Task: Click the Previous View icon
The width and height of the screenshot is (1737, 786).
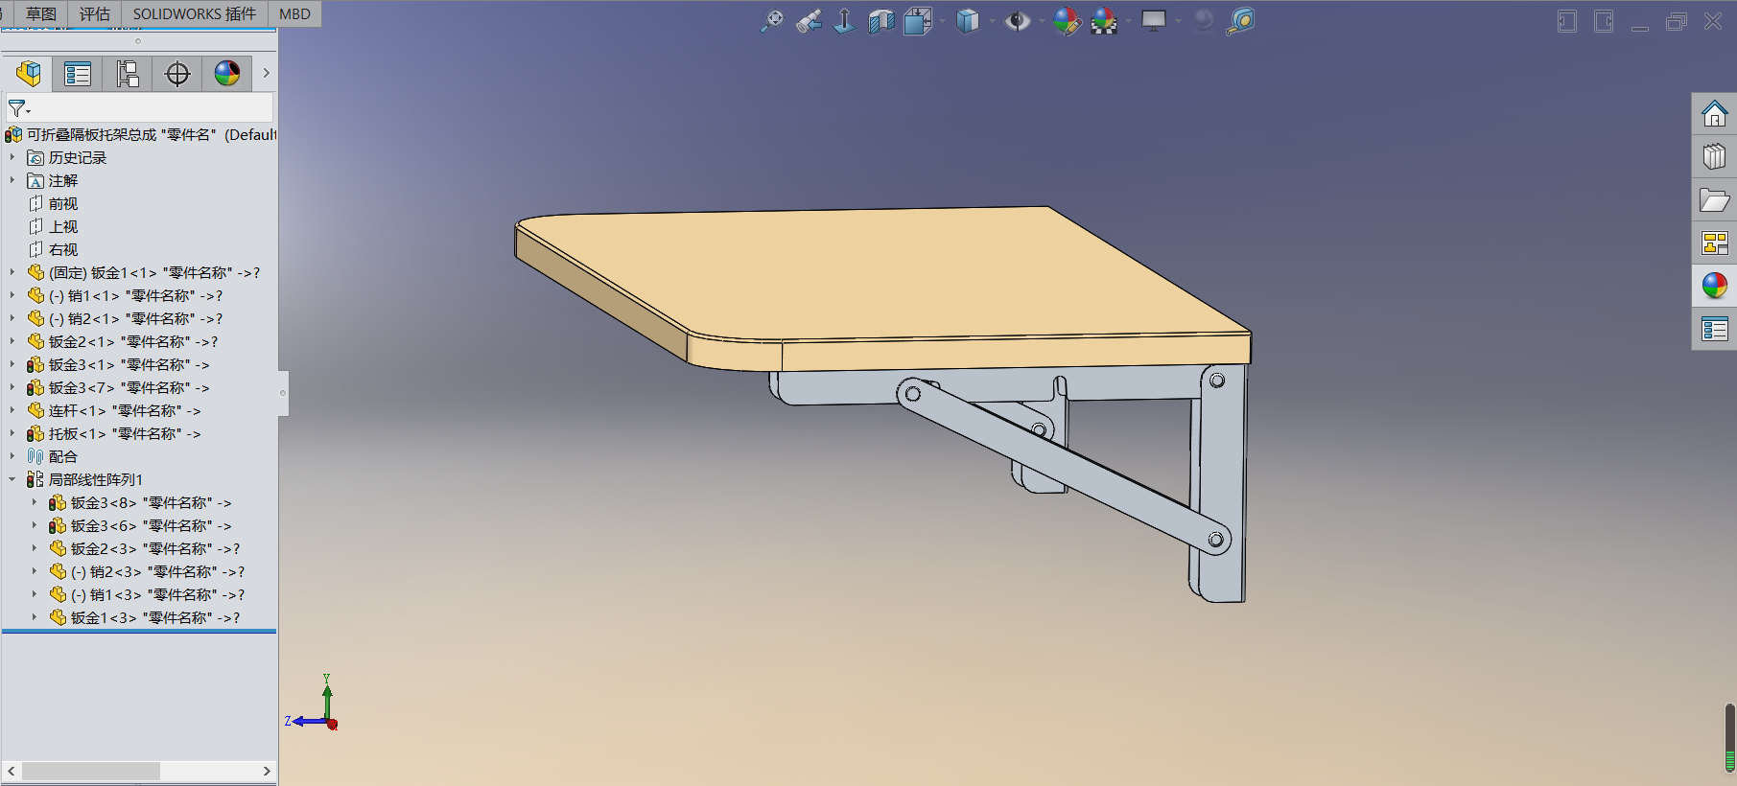Action: (809, 21)
